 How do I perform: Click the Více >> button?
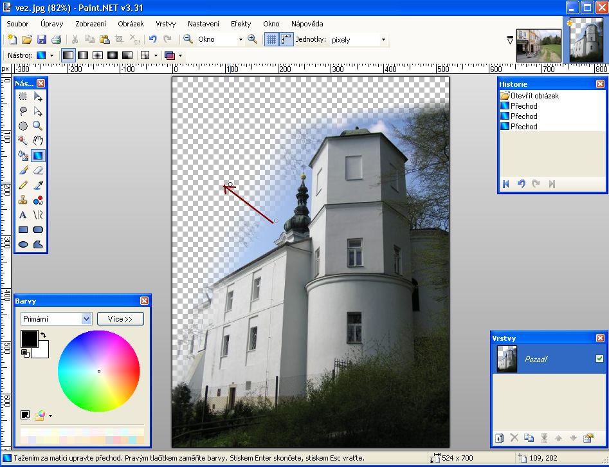point(120,319)
